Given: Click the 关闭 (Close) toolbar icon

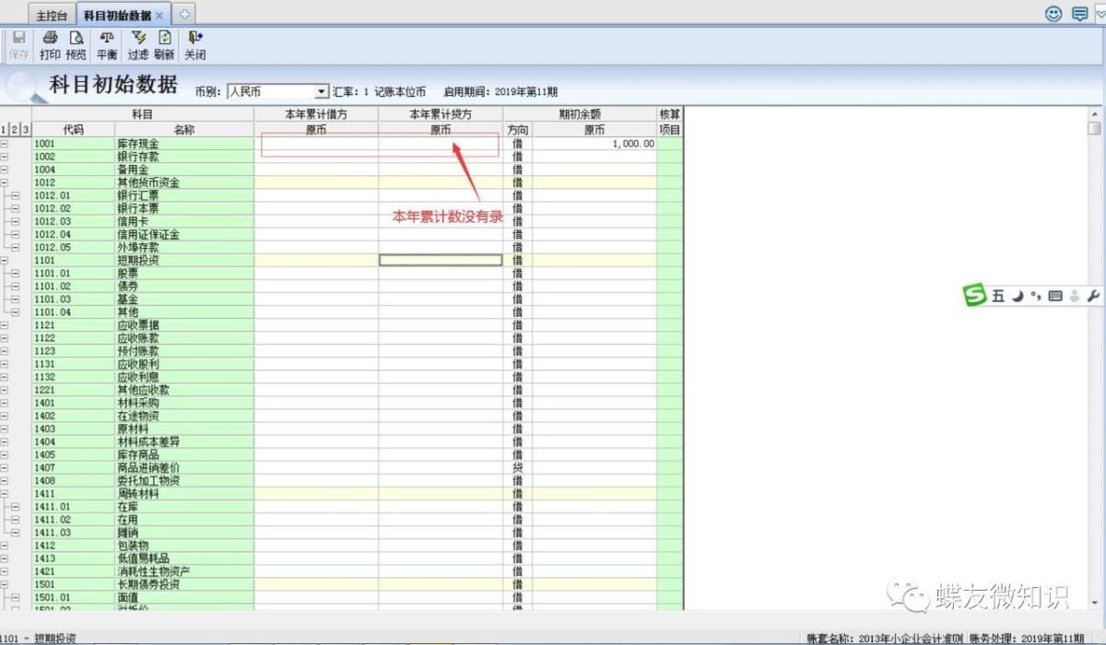Looking at the screenshot, I should (194, 43).
